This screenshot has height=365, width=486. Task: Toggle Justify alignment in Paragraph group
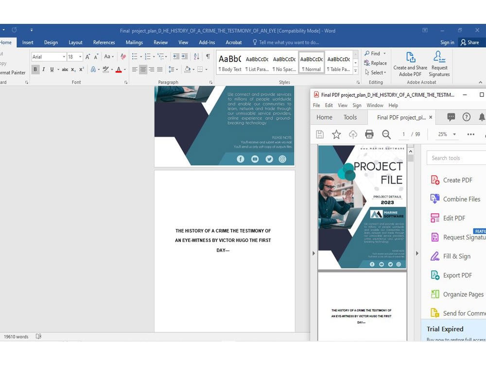click(x=159, y=70)
